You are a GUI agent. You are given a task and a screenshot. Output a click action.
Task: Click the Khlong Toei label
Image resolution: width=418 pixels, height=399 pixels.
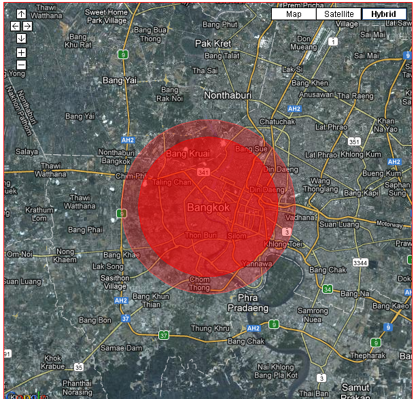(x=283, y=244)
